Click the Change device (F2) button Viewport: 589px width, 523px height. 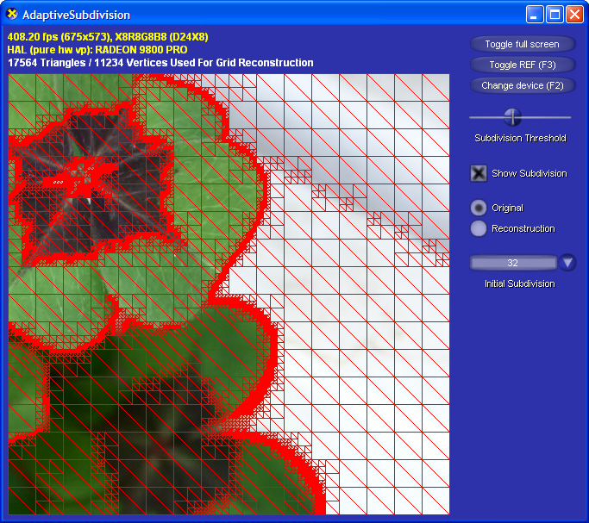point(522,85)
